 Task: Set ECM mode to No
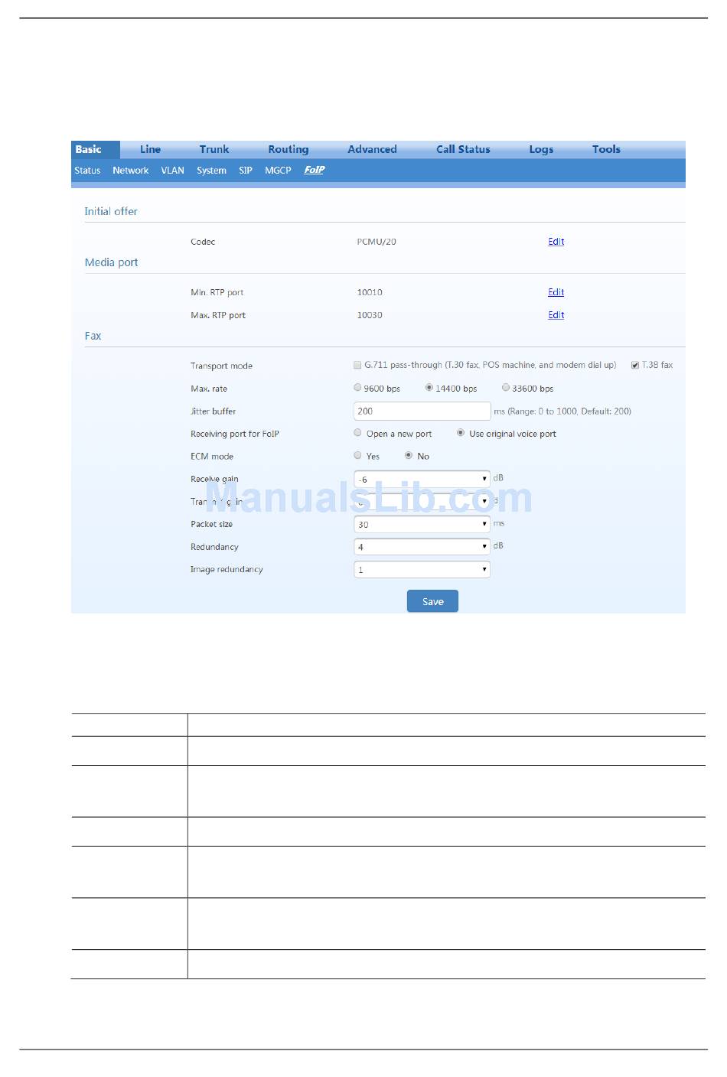pyautogui.click(x=409, y=455)
